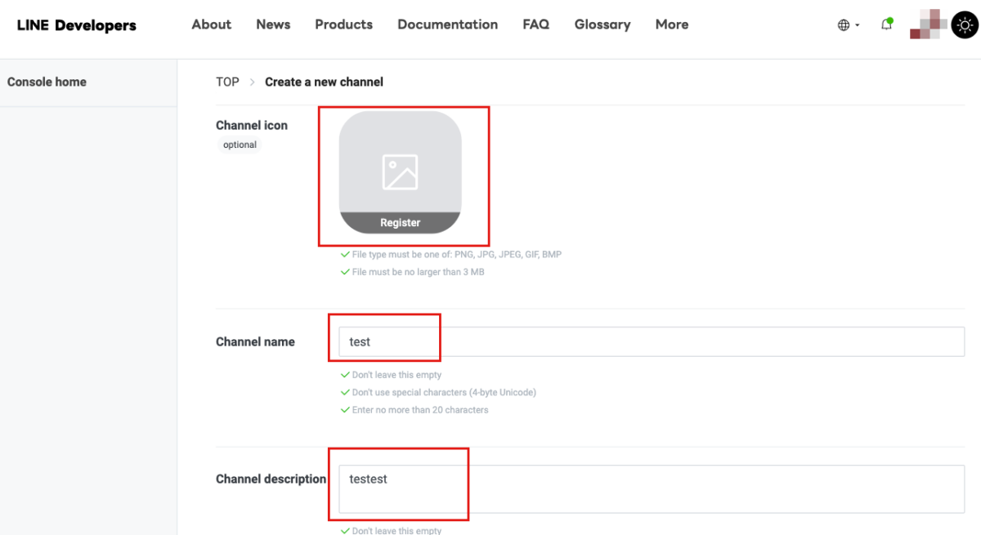Viewport: 981px width, 535px height.
Task: Focus the Channel name text field
Action: click(652, 342)
